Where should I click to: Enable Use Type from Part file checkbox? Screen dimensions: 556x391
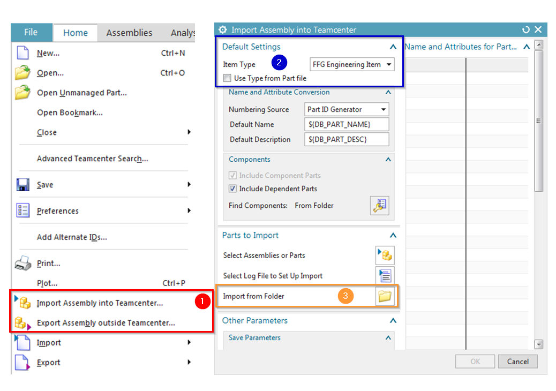click(227, 78)
